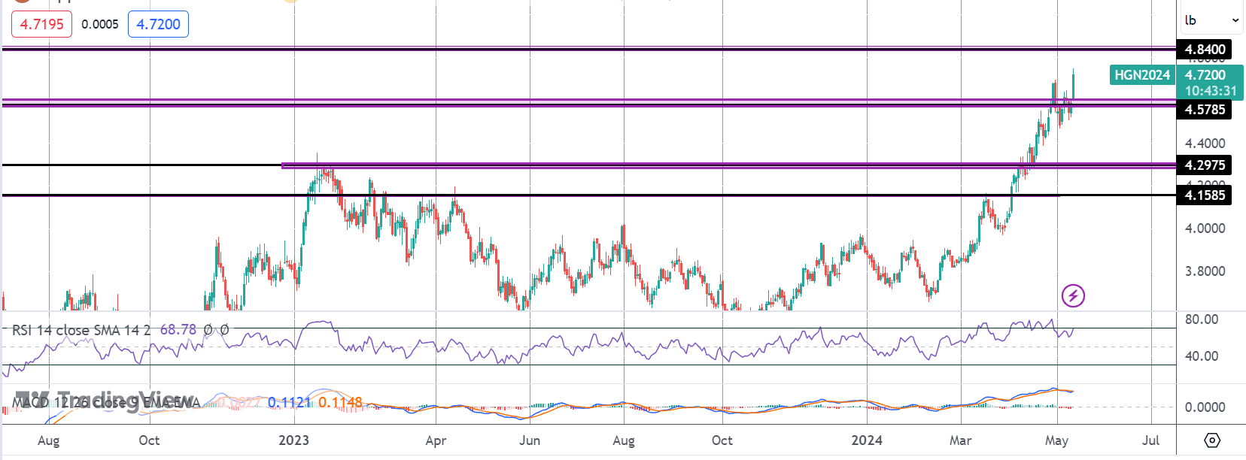Click the purple lightning bolt icon

pos(1073,296)
